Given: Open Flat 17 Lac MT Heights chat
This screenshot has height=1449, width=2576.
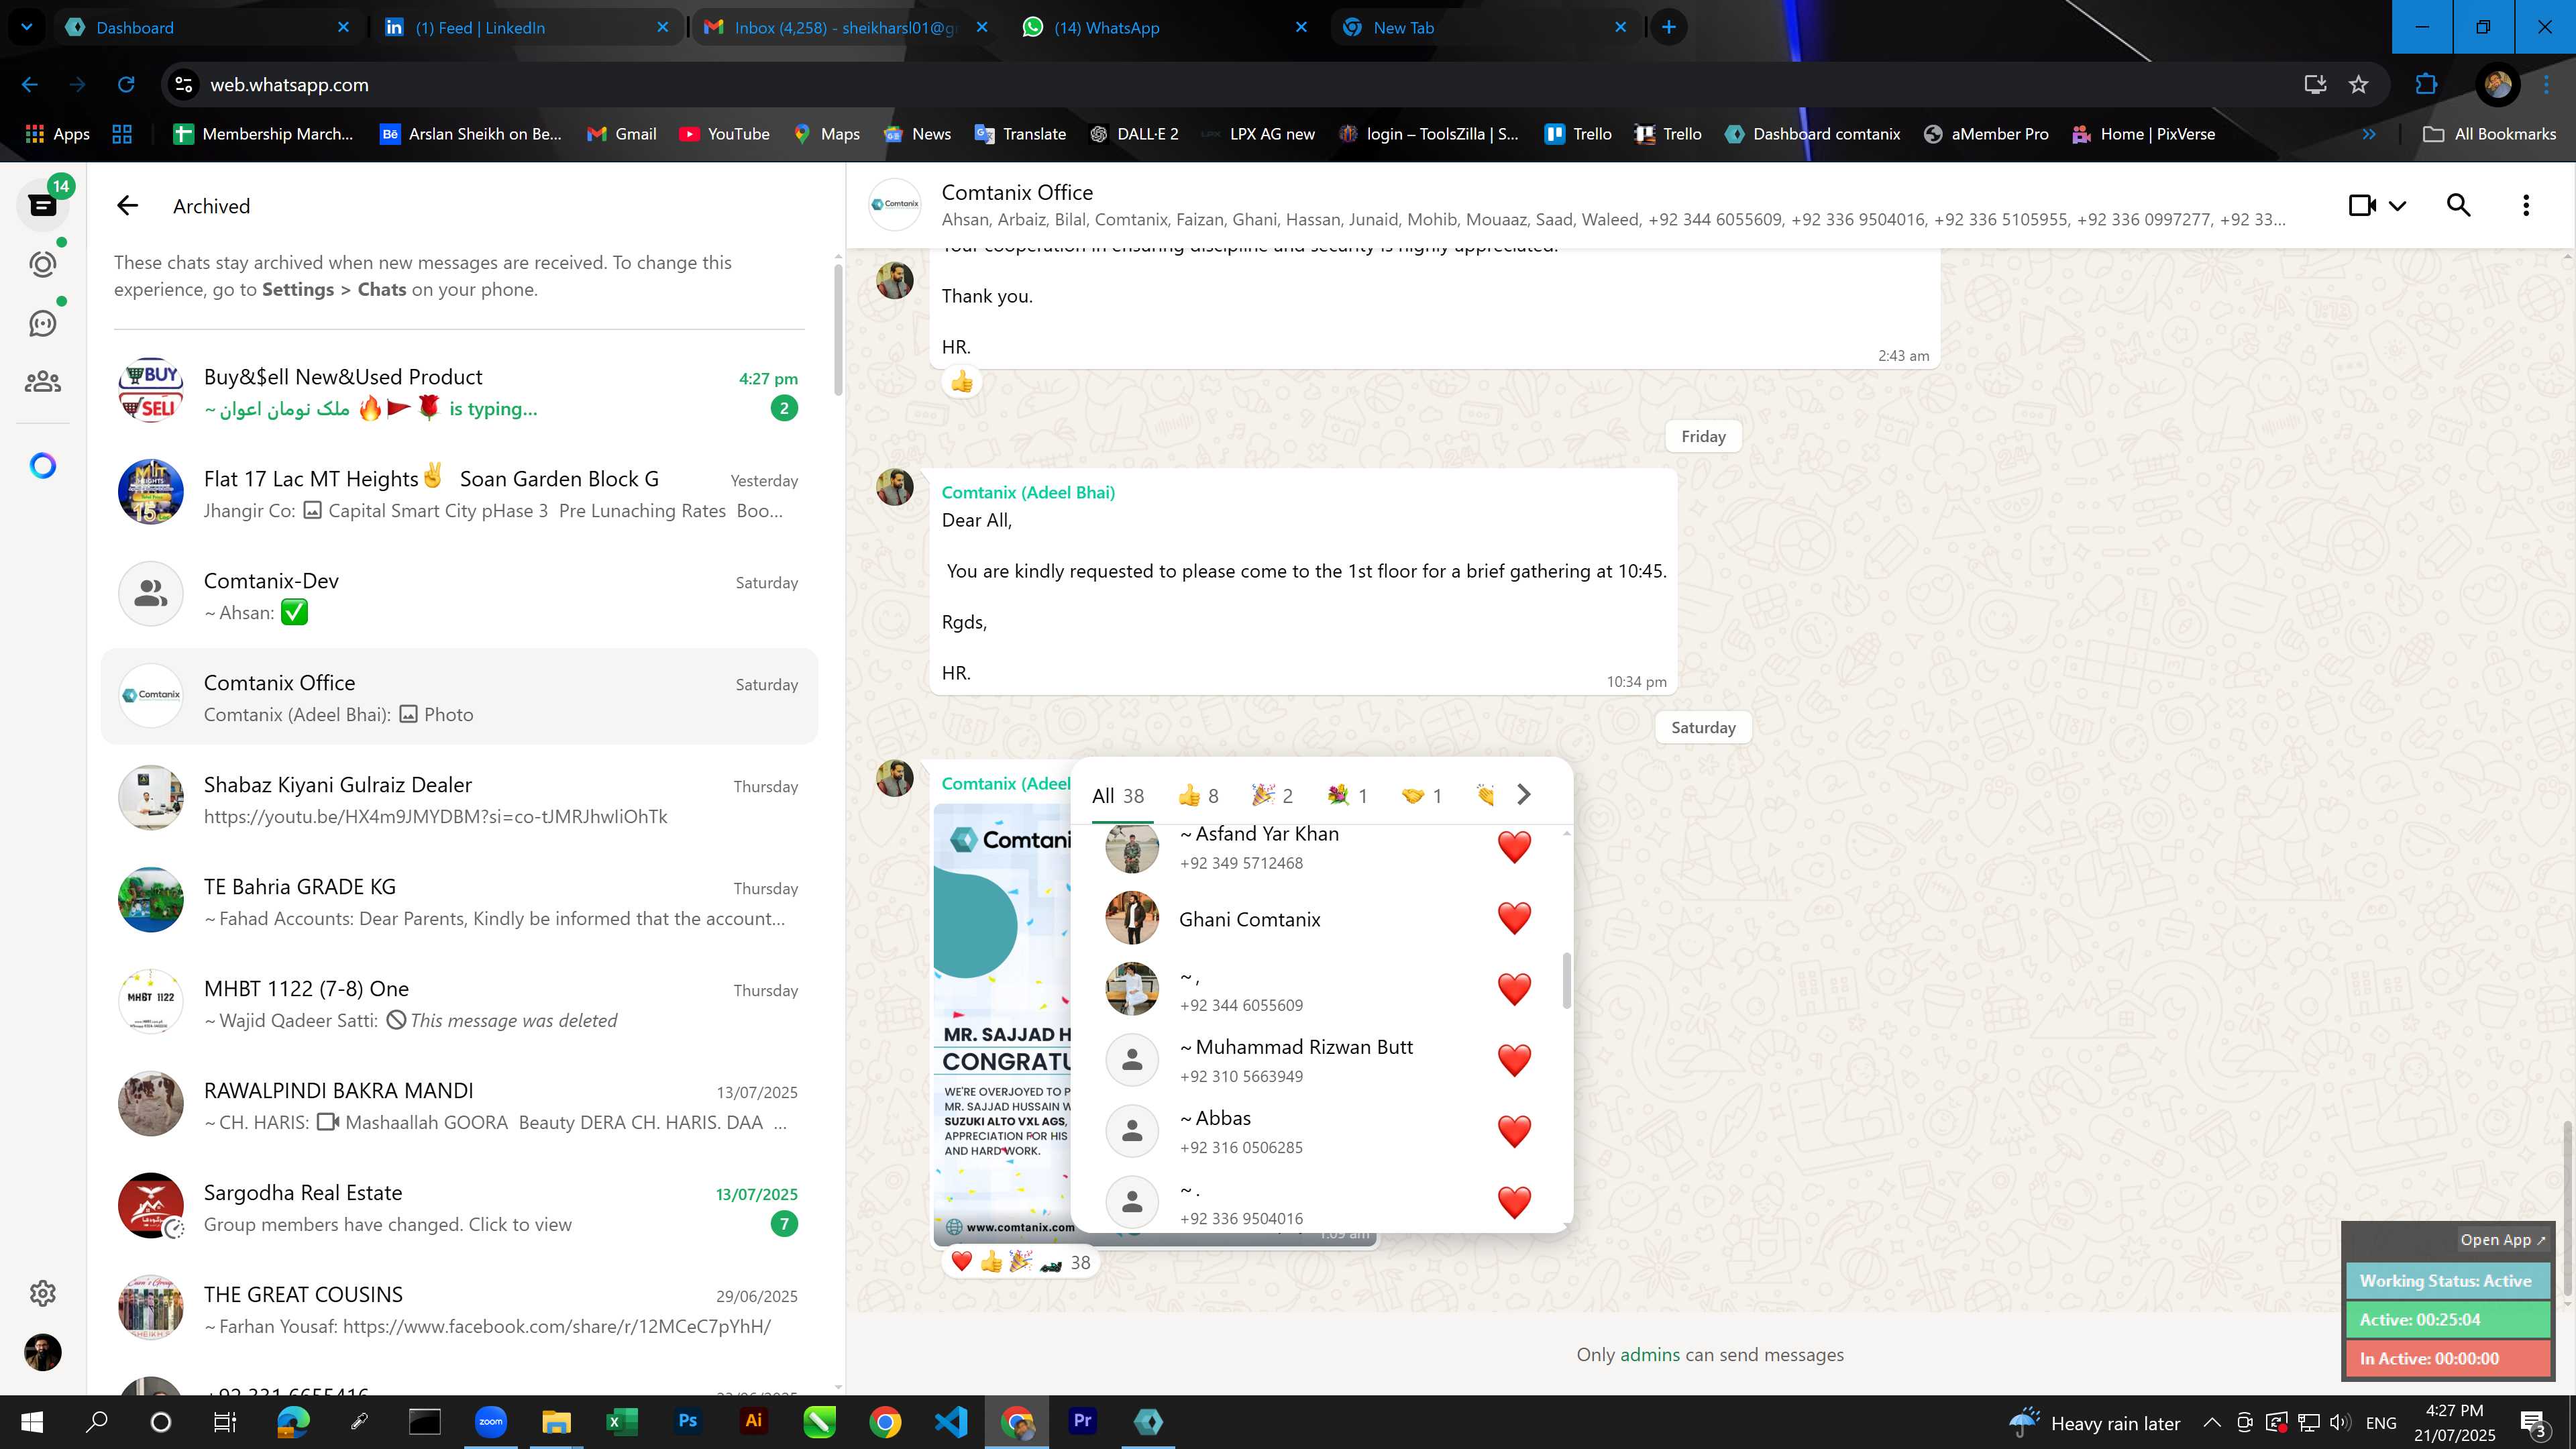Looking at the screenshot, I should [x=459, y=493].
